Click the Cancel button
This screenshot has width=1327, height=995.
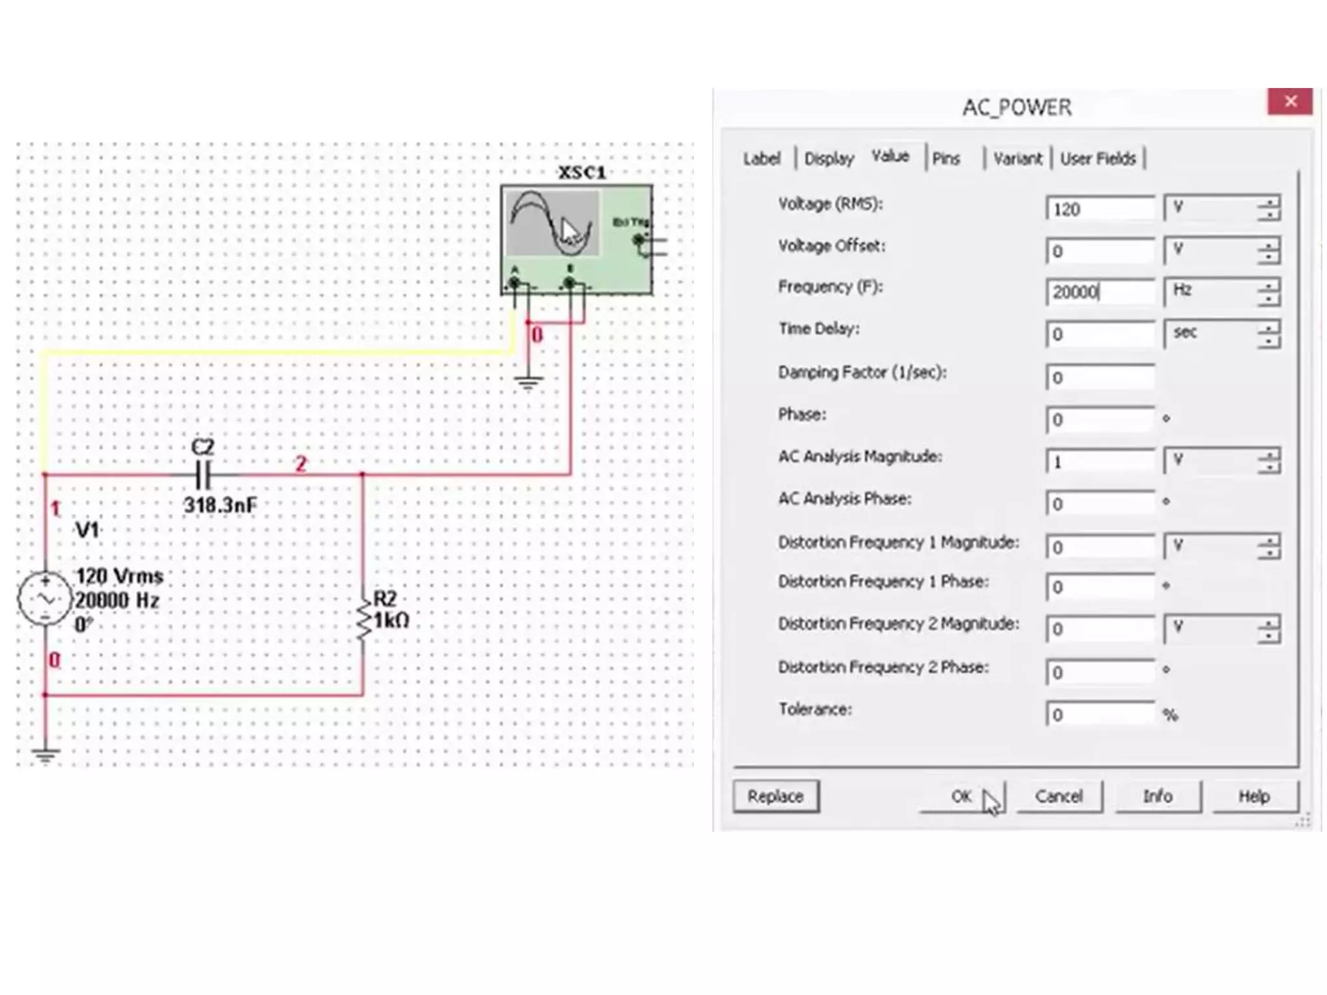[1059, 796]
